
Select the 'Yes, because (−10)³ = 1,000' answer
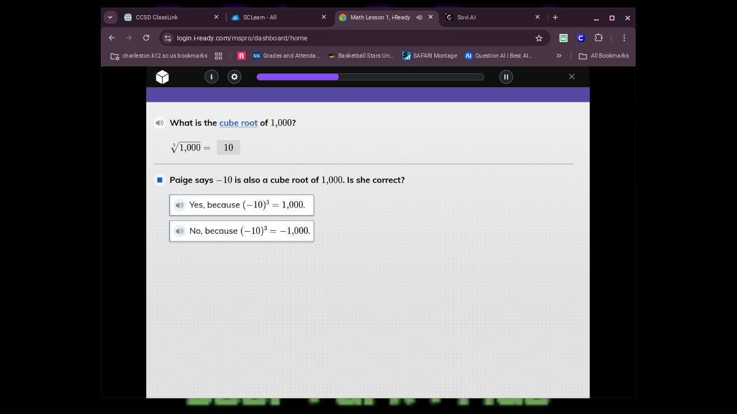click(x=247, y=205)
